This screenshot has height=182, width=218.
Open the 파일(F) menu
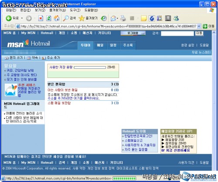(11, 10)
